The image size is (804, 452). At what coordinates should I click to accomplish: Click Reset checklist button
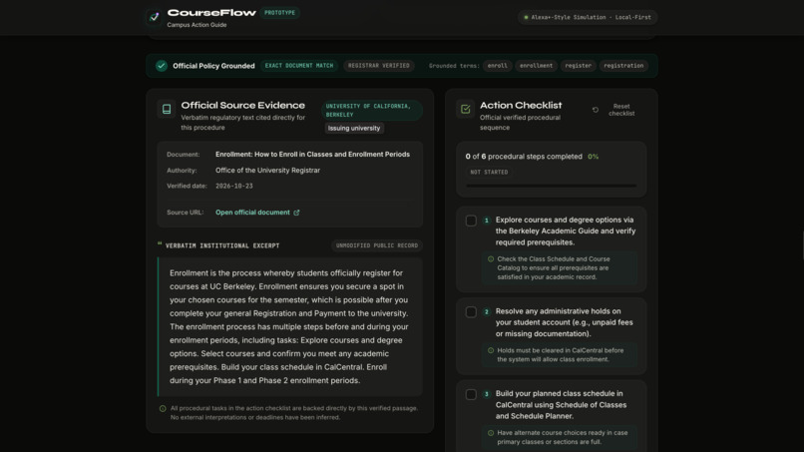(613, 110)
